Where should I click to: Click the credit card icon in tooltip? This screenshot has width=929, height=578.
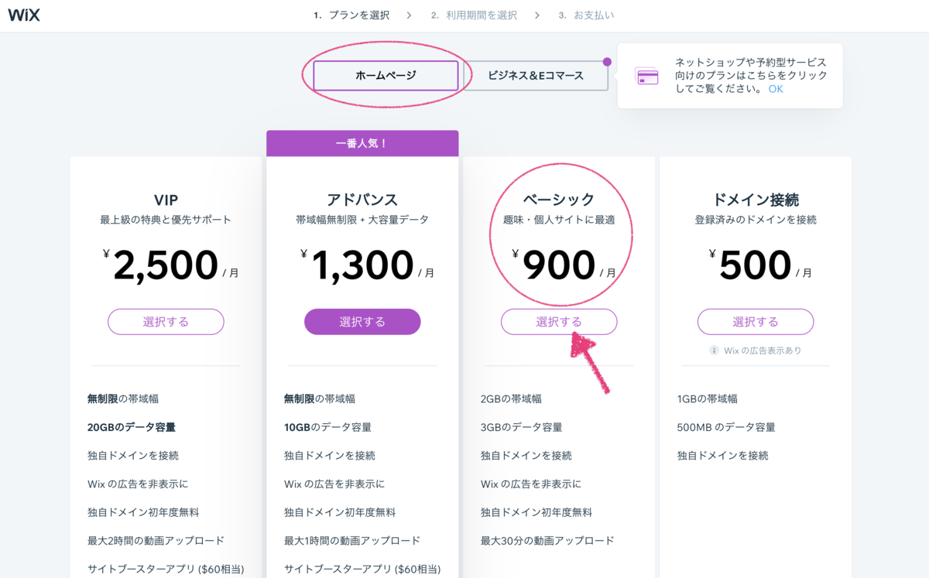[x=646, y=76]
